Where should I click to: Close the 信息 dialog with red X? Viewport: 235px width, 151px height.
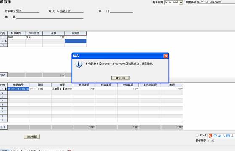coord(166,56)
